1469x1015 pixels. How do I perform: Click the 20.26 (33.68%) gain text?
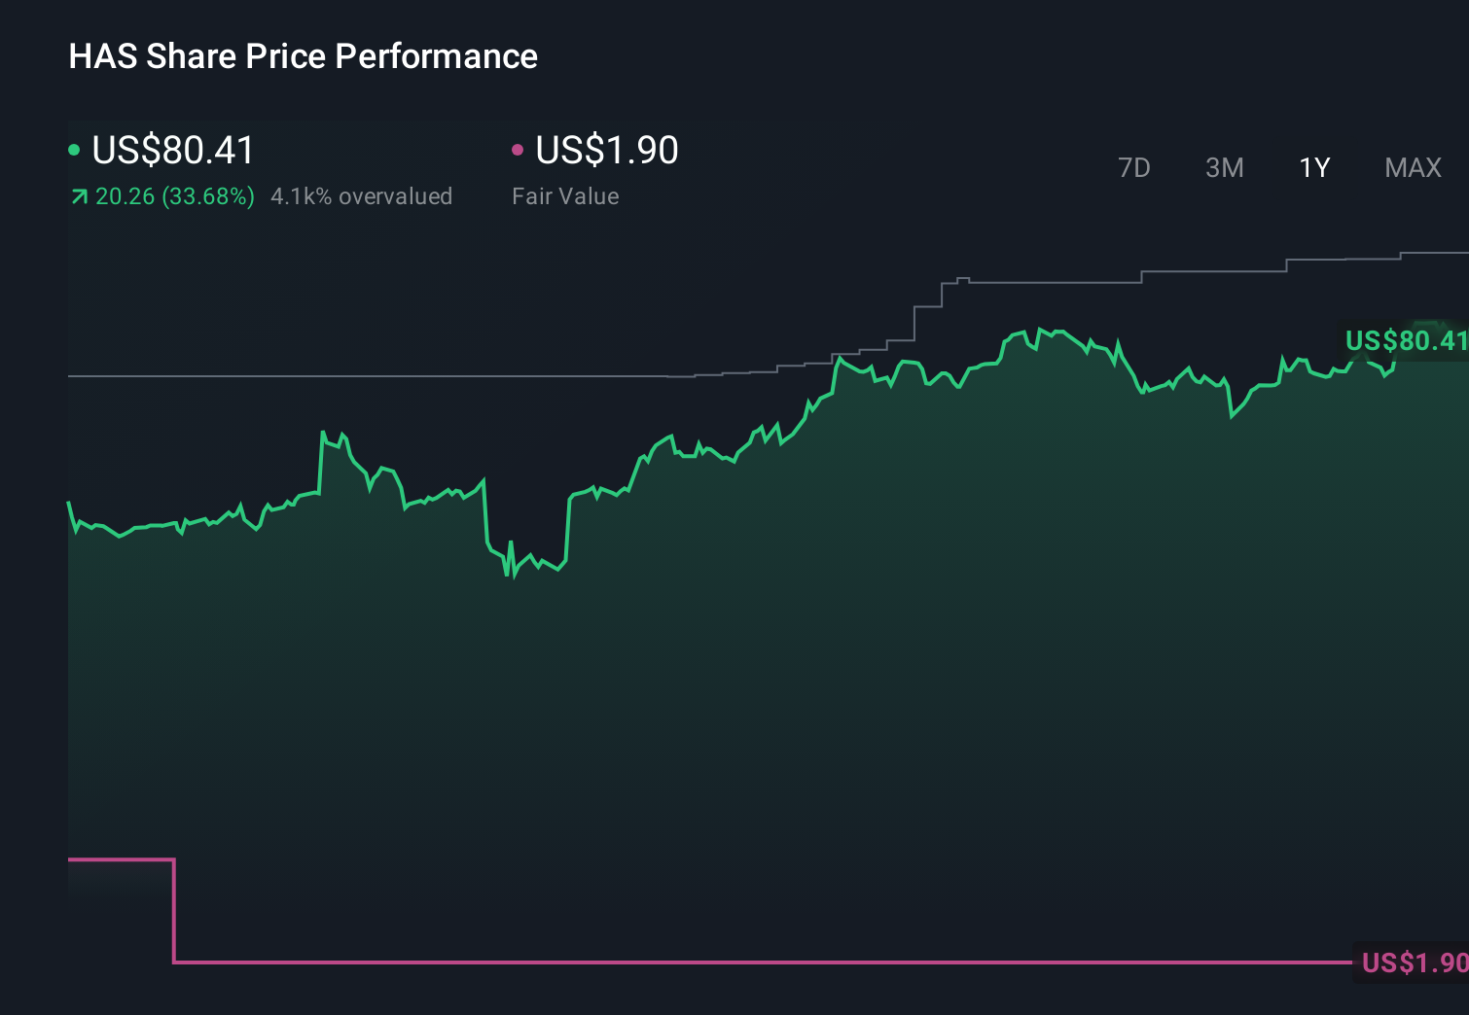pyautogui.click(x=173, y=196)
